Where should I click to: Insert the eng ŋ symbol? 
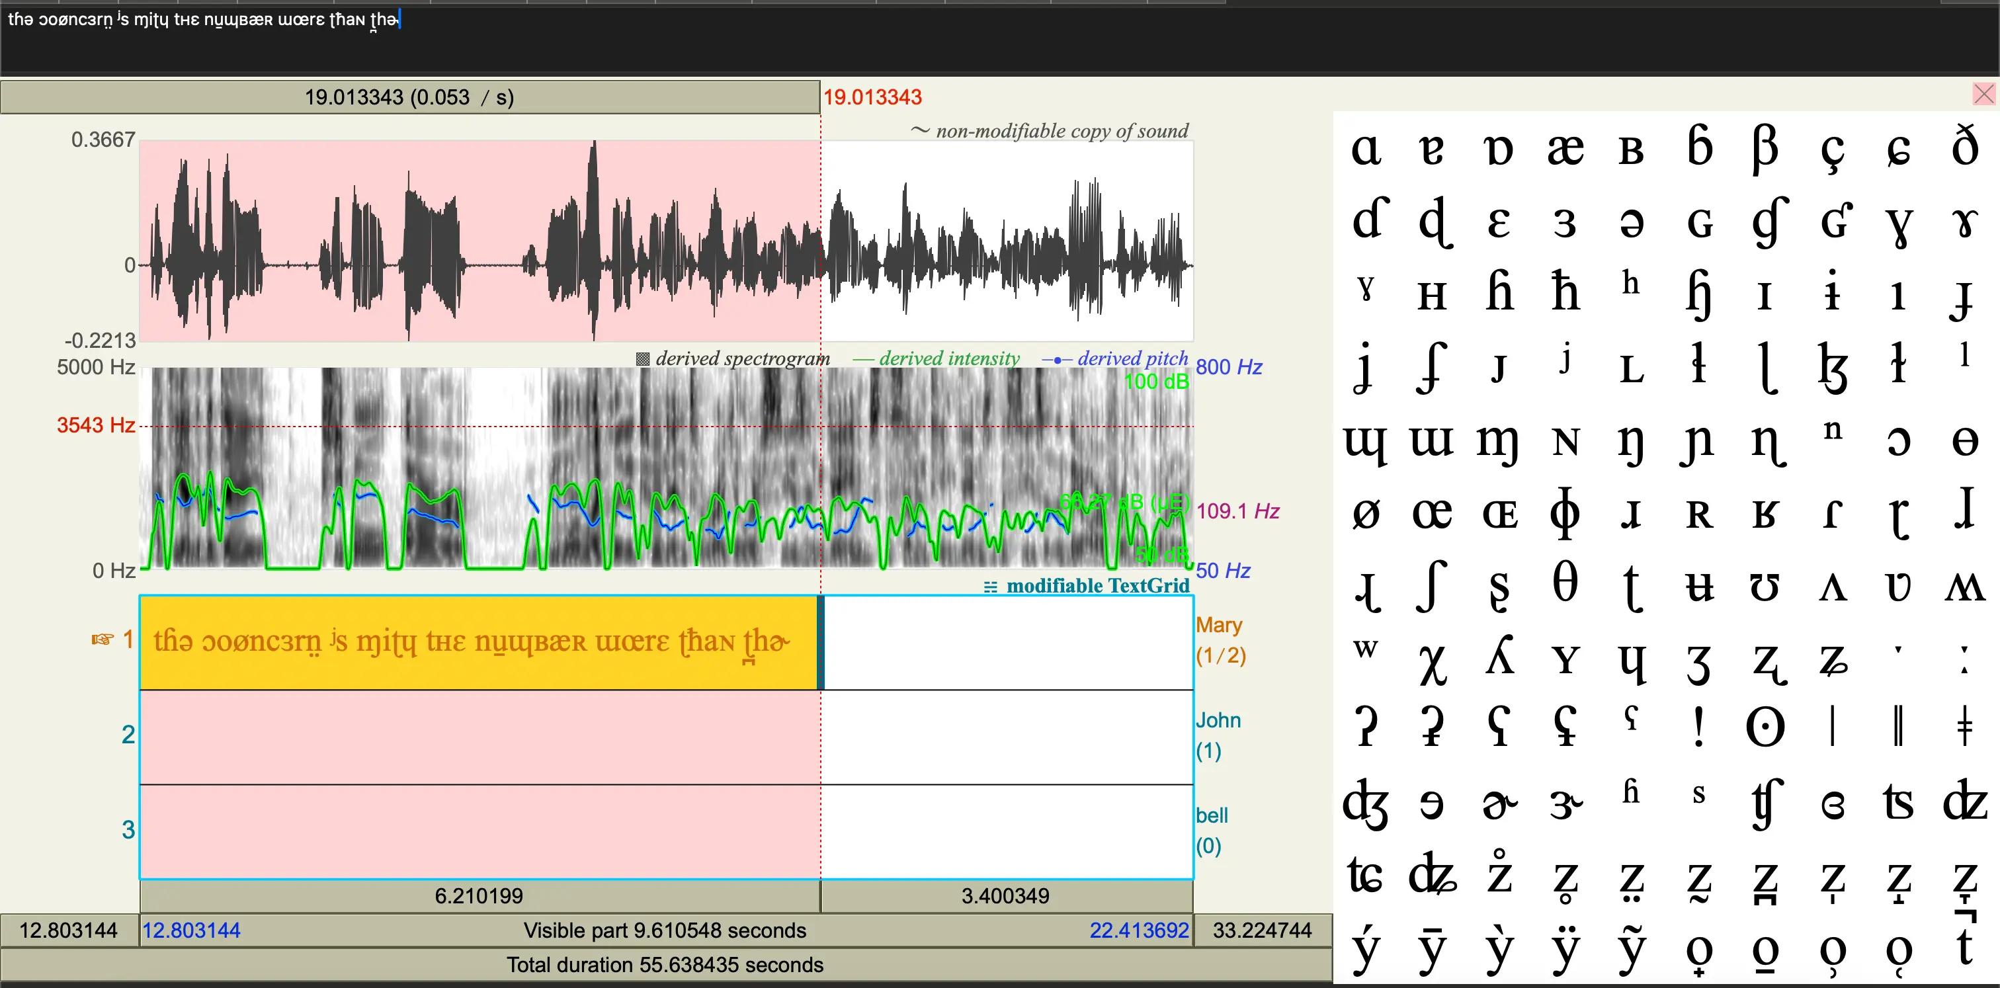click(1631, 443)
